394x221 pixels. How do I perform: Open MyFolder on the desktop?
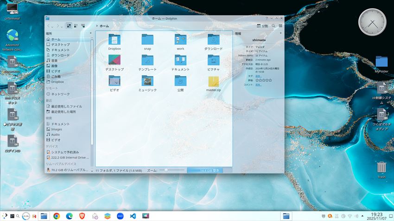point(381,64)
